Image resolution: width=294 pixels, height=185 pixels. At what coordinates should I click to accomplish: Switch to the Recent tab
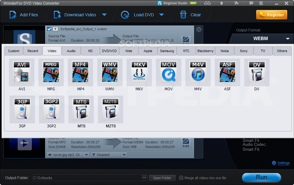point(33,51)
